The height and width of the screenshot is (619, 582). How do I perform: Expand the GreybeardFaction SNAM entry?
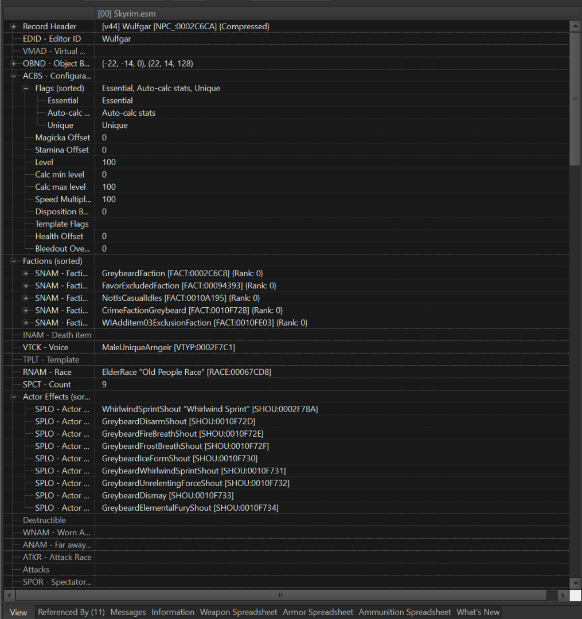(x=26, y=273)
